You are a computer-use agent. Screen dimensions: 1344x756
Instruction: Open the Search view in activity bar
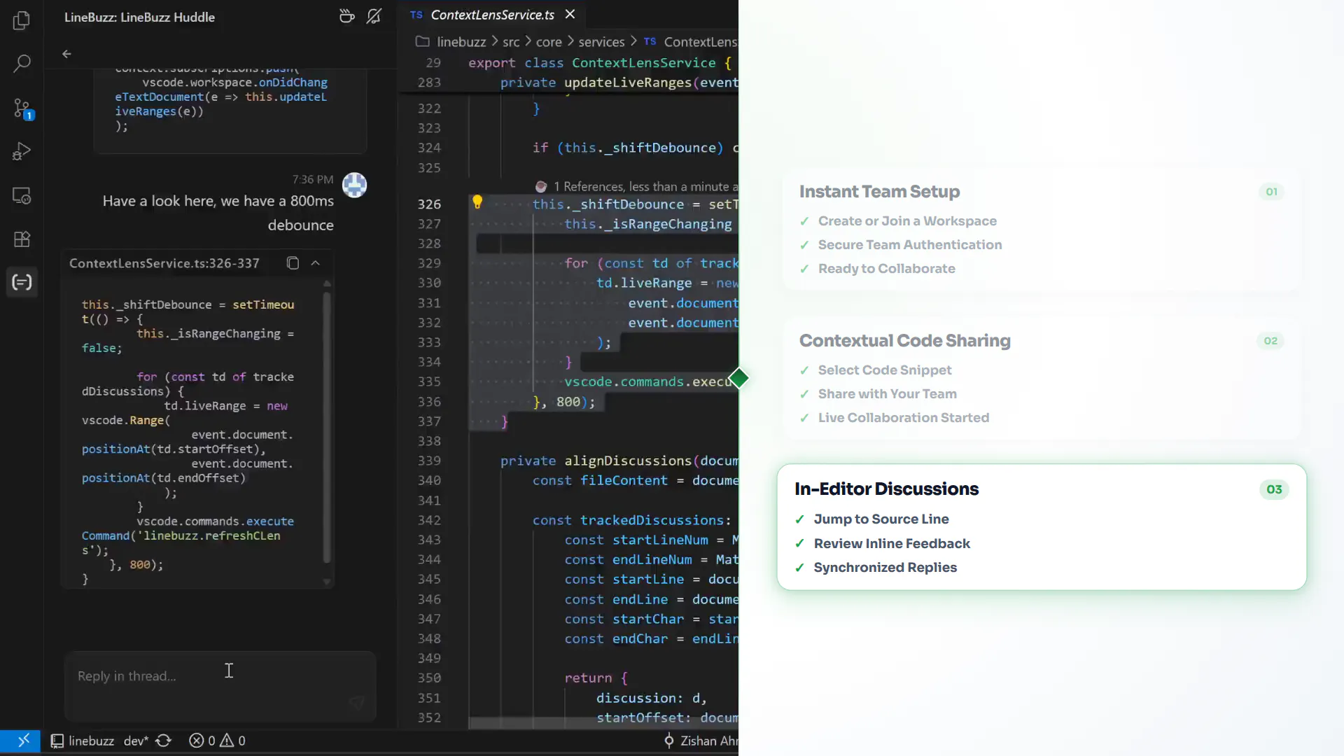point(22,64)
